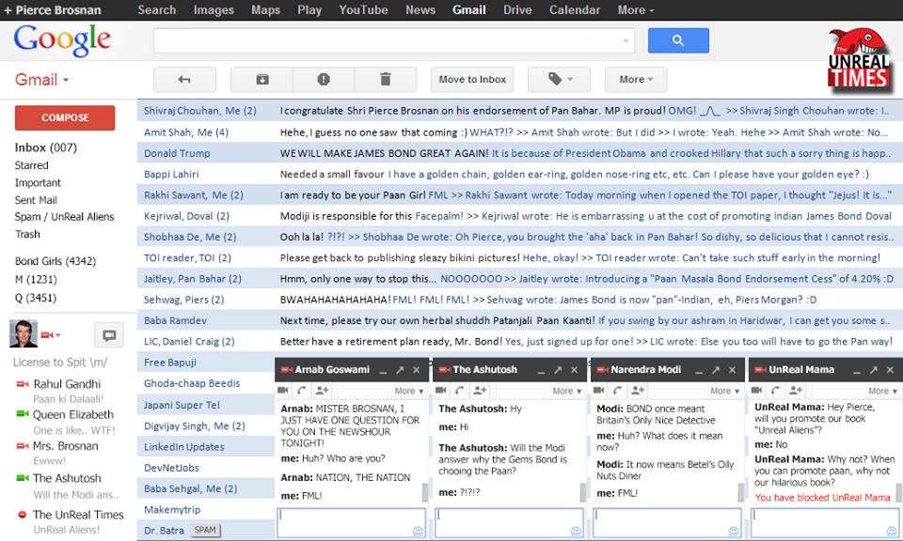Image resolution: width=903 pixels, height=541 pixels.
Task: Click the call icon in Narendra Modi chat
Action: click(617, 391)
